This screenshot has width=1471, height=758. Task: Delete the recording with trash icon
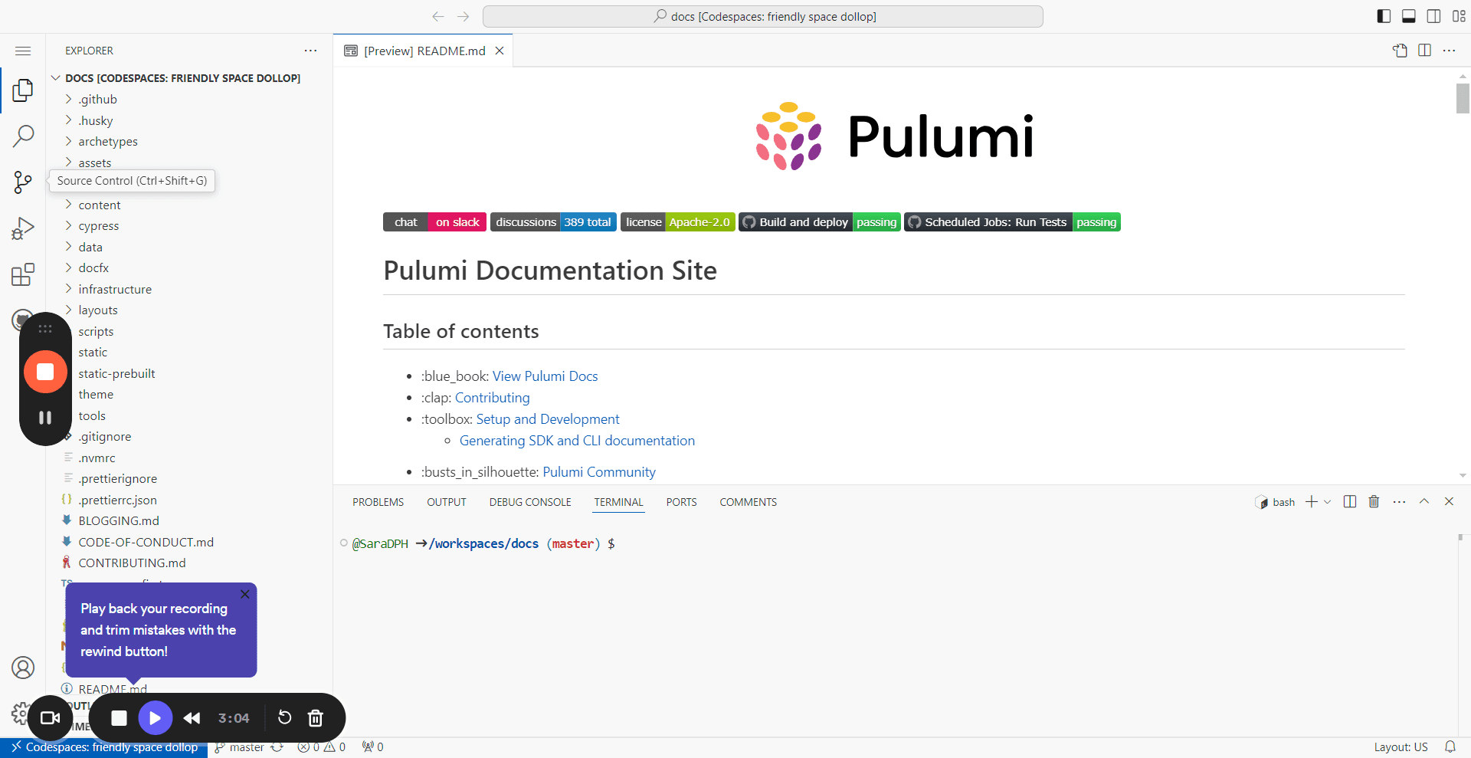(x=316, y=718)
